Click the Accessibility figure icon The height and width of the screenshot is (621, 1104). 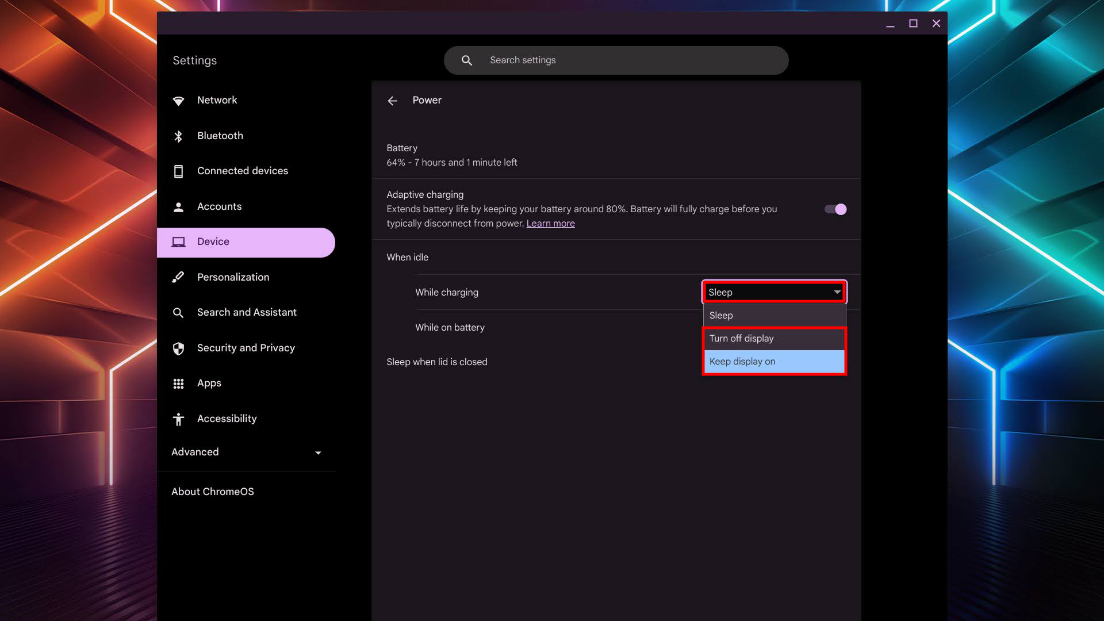178,419
